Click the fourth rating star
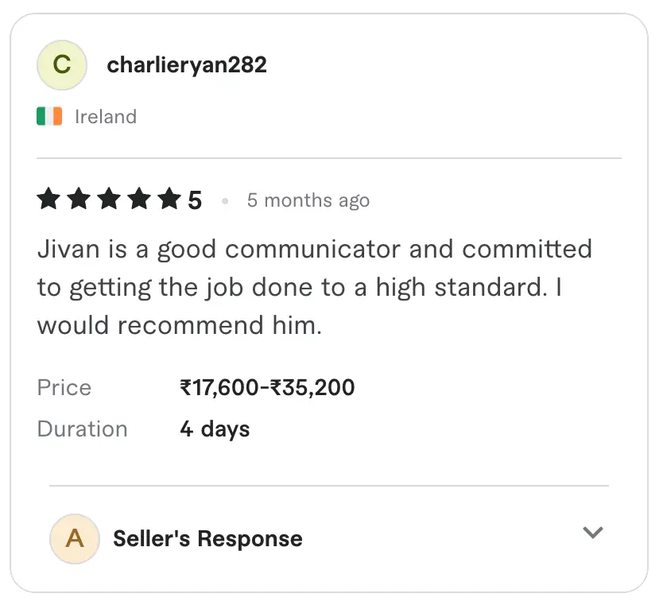 pos(139,200)
